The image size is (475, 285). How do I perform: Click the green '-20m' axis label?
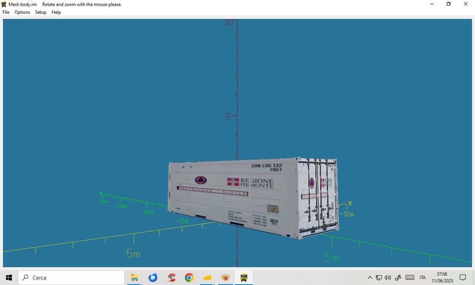point(103,201)
